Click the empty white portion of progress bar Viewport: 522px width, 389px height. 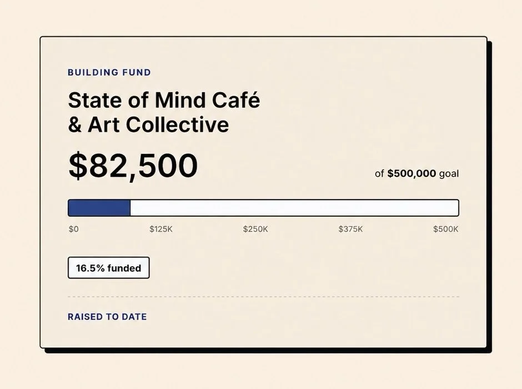[x=294, y=208]
